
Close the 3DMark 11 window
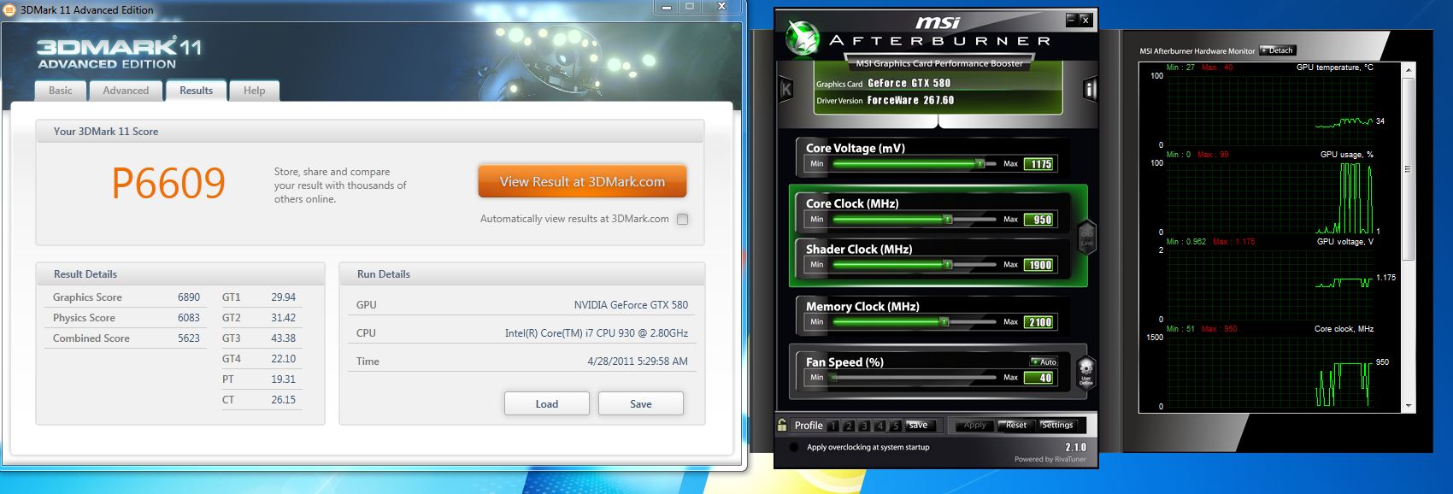(x=721, y=7)
